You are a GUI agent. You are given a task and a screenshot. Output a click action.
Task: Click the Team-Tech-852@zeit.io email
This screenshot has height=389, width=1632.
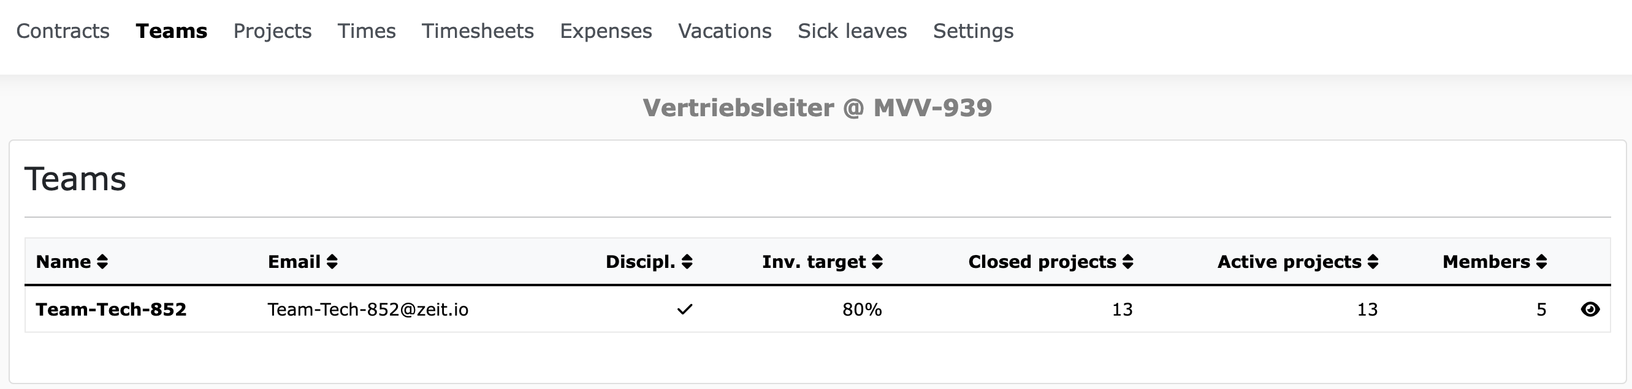[368, 309]
